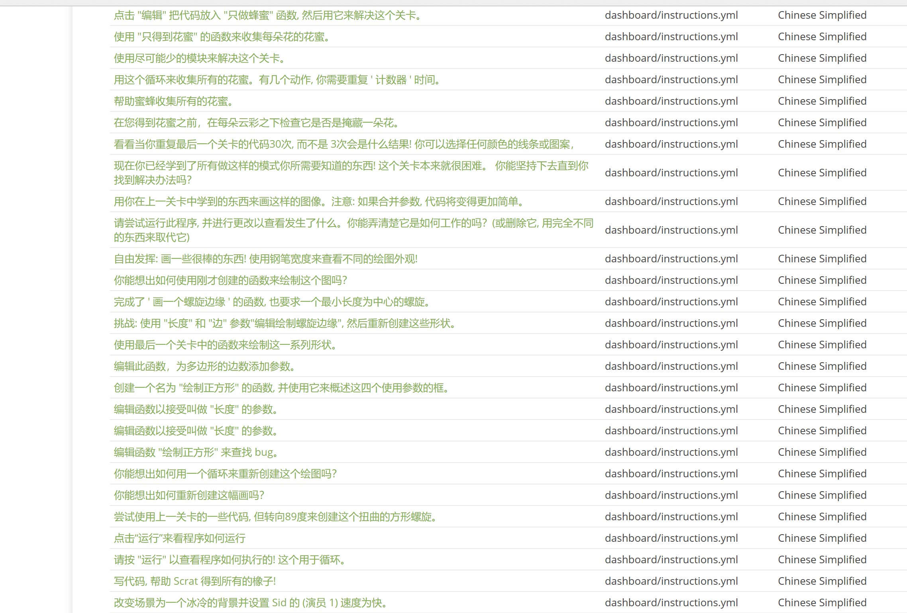Click the link about 每朵云彩之下检查
The image size is (907, 613).
(256, 123)
